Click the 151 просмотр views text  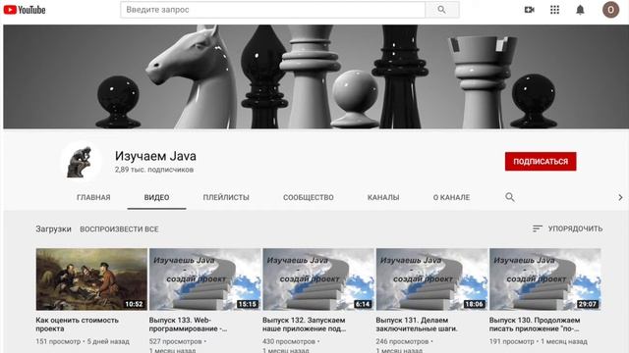[58, 341]
